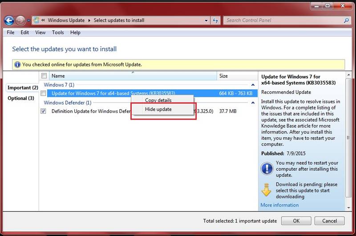356x236 pixels.
Task: Click the OK button
Action: tap(296, 221)
